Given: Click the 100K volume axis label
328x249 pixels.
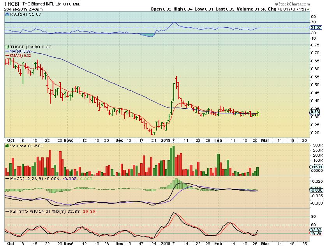Looking at the screenshot, I should pos(318,165).
